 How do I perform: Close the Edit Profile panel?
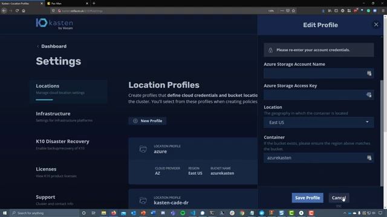point(376,25)
